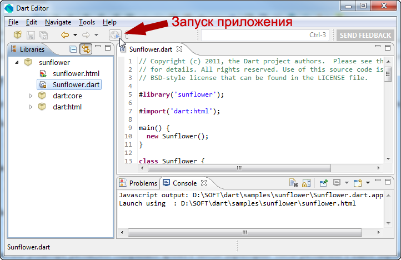
Task: Open the Edit menu
Action: pyautogui.click(x=32, y=22)
